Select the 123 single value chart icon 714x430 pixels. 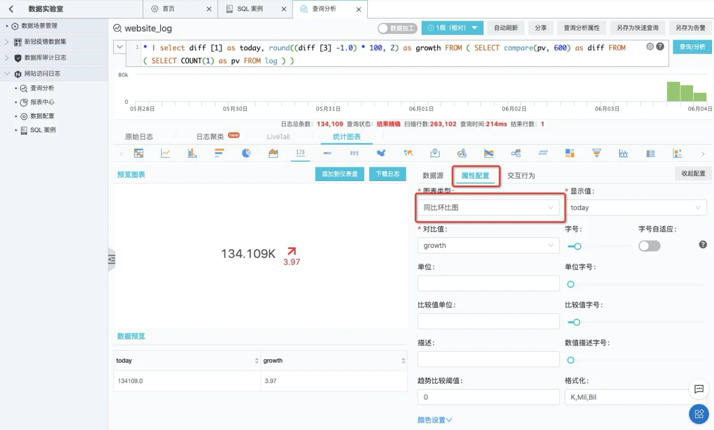300,153
